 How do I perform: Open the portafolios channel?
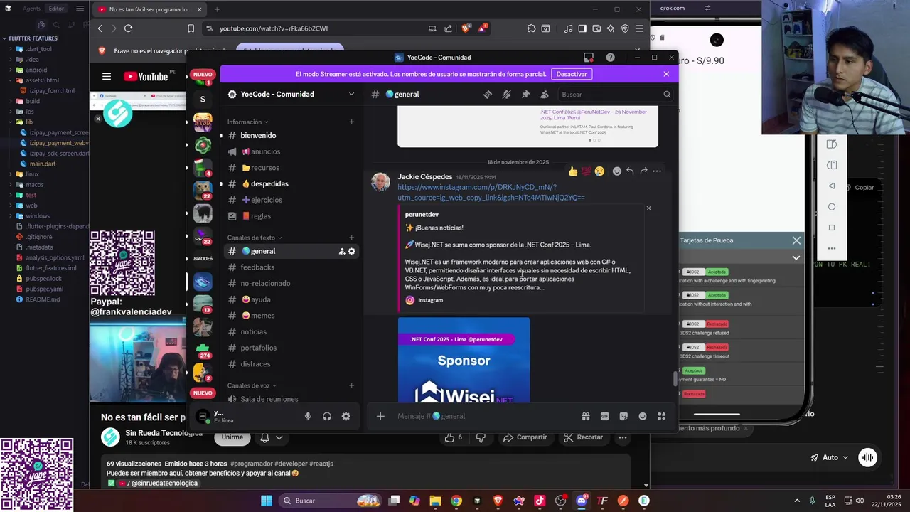pos(291,348)
